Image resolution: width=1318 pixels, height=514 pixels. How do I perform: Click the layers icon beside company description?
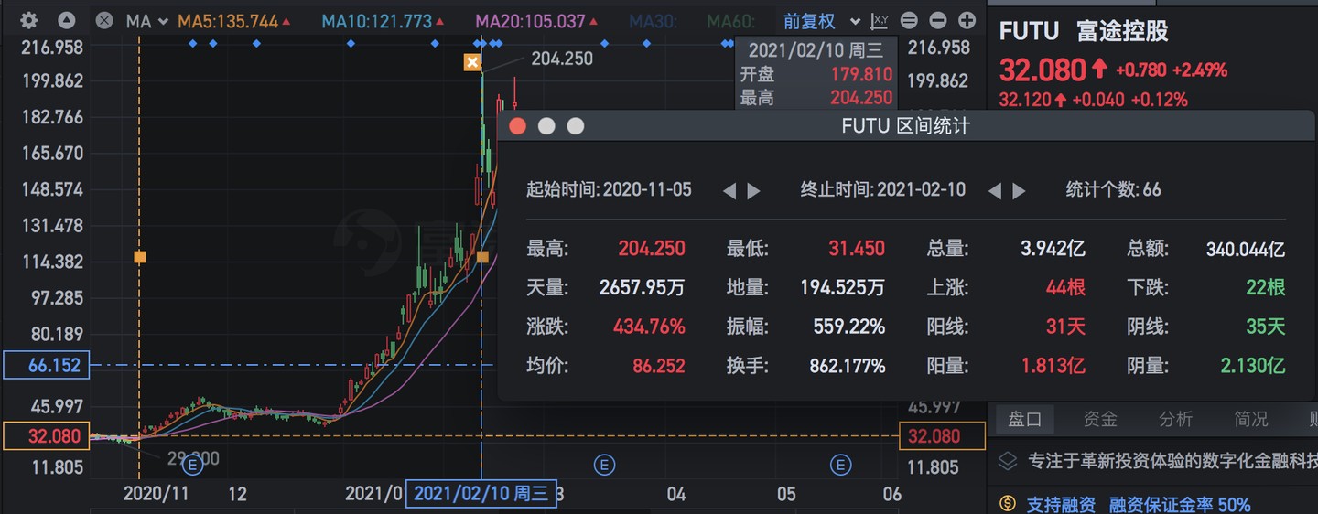[1007, 460]
